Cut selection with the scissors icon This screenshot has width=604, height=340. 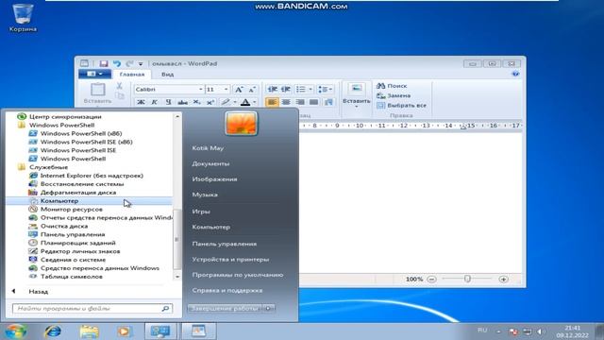pos(120,86)
